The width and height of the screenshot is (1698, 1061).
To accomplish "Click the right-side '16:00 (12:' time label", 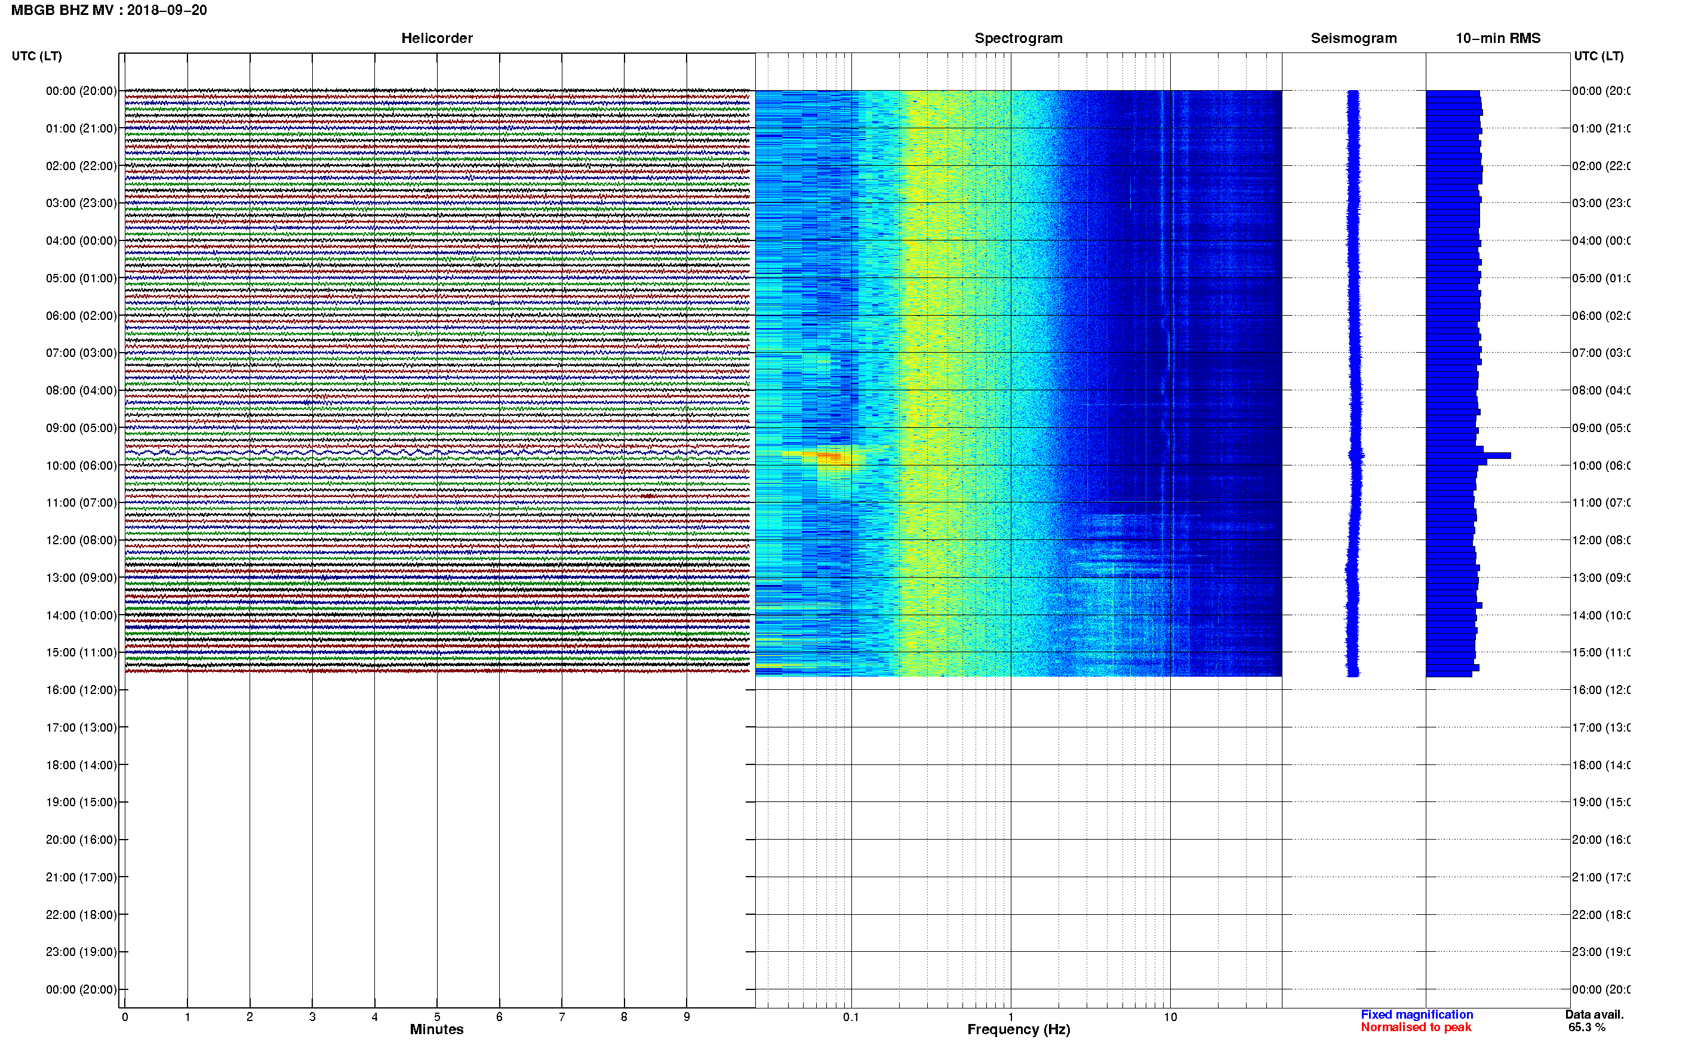I will coord(1601,690).
